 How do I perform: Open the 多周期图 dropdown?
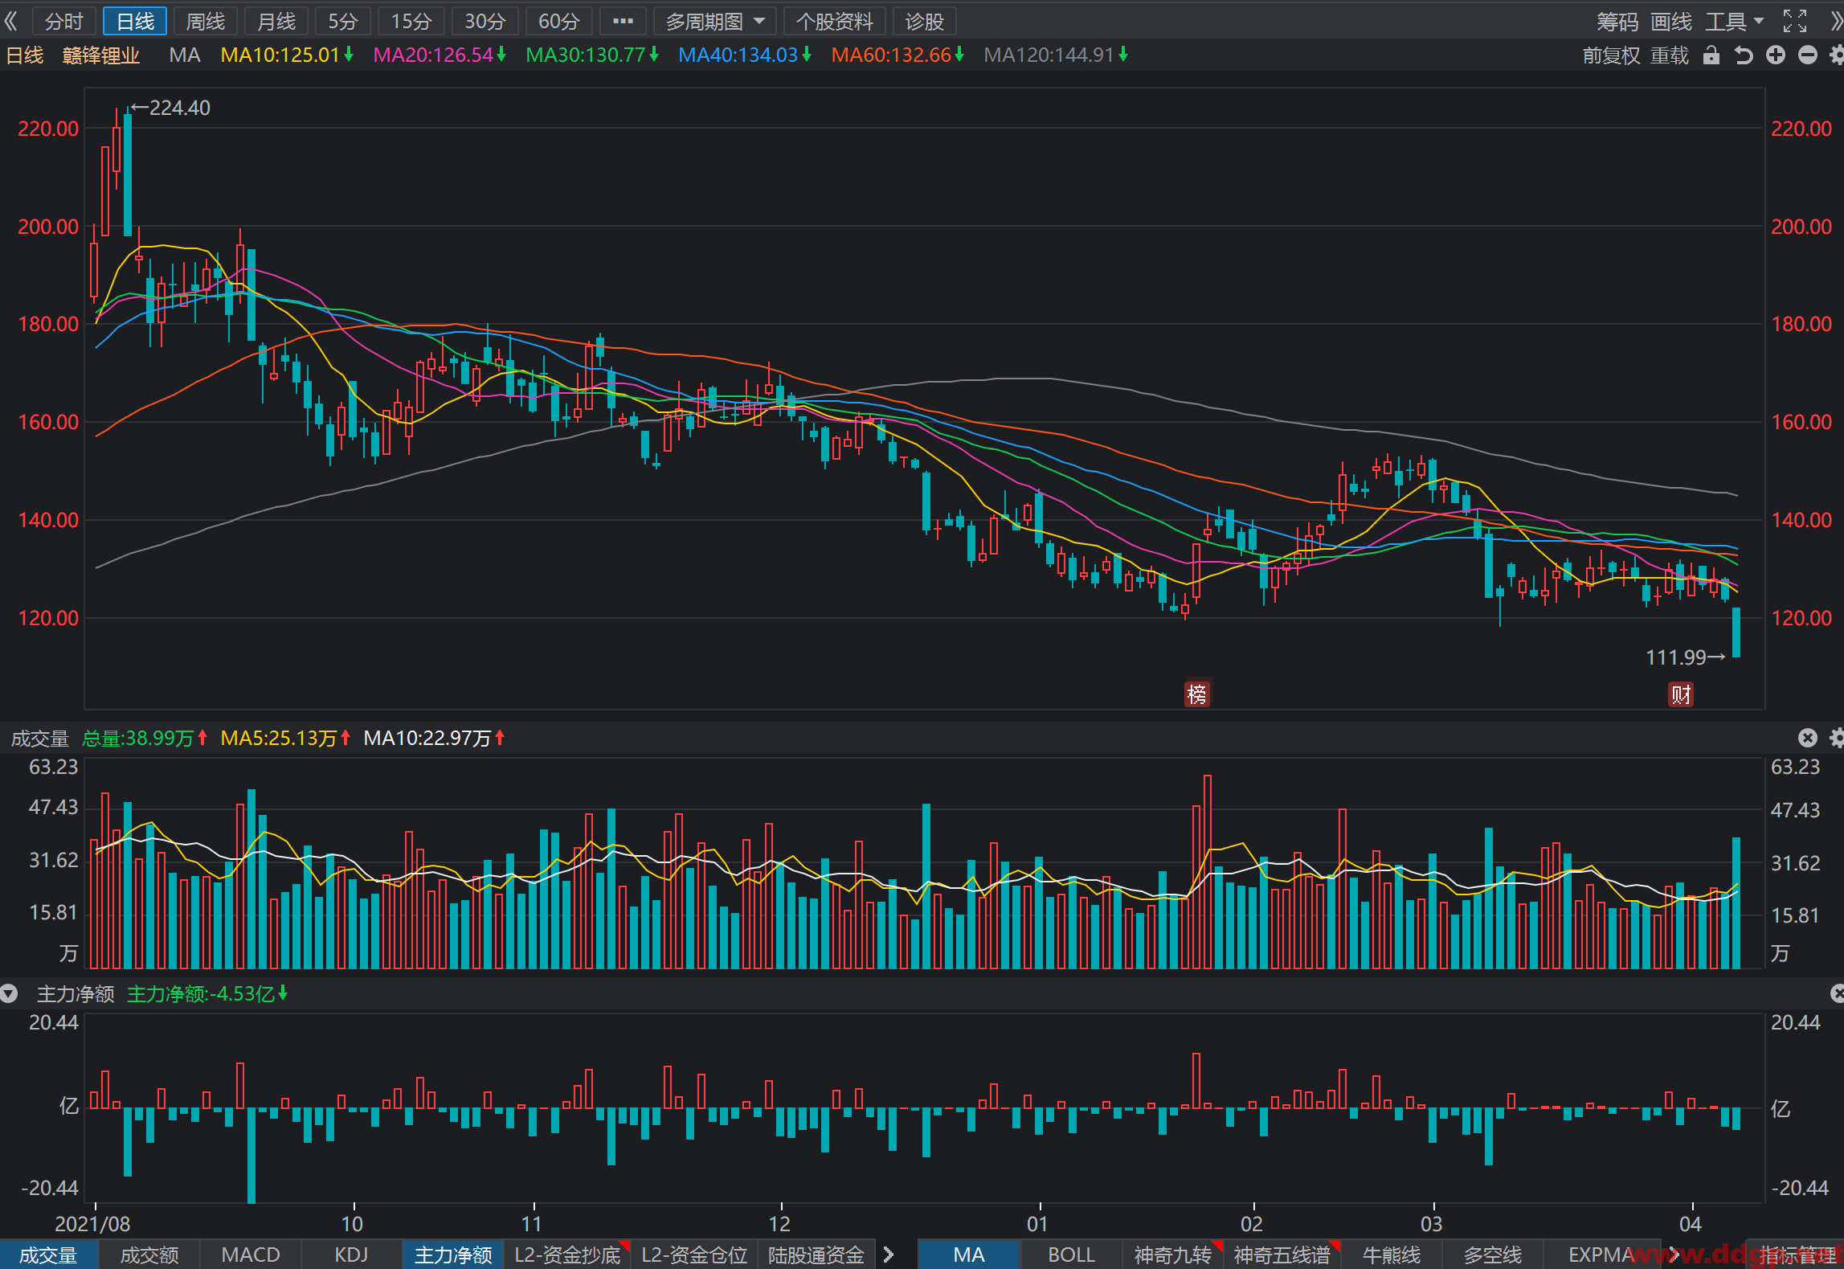(x=715, y=22)
